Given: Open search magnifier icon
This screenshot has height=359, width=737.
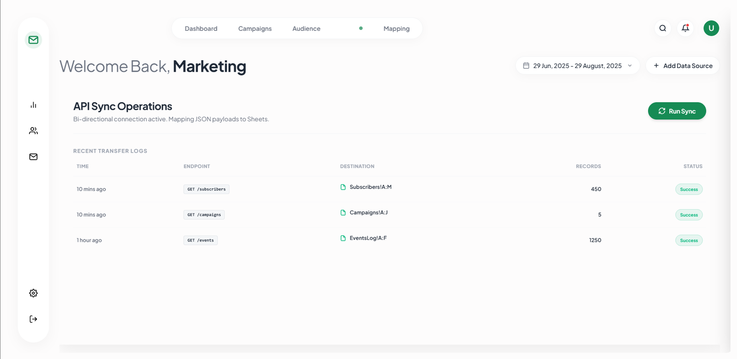Looking at the screenshot, I should tap(662, 28).
